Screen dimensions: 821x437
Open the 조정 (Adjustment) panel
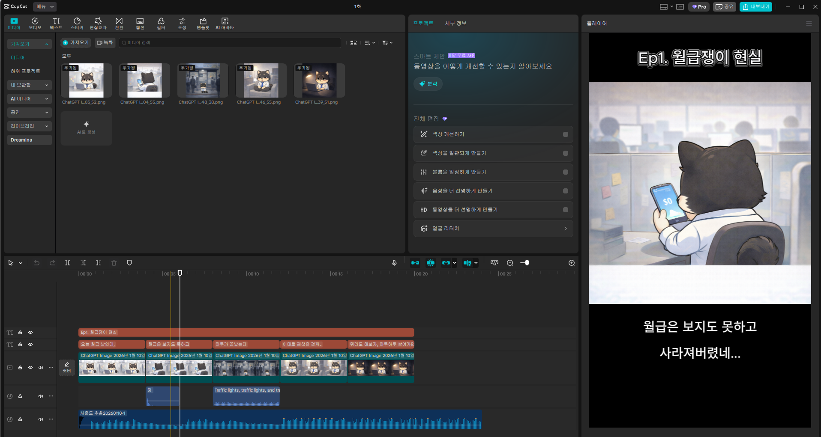click(182, 24)
